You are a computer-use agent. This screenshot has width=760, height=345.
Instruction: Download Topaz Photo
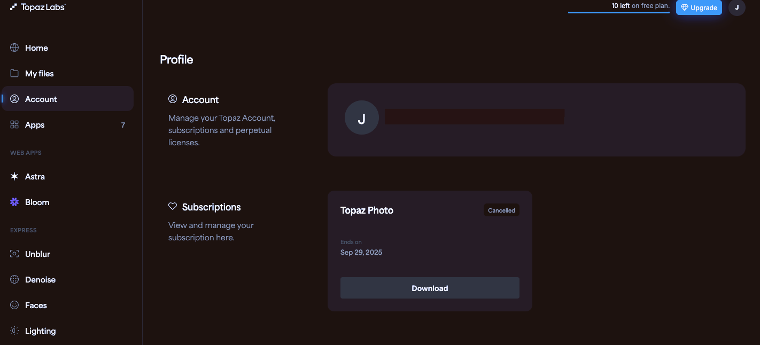(430, 288)
